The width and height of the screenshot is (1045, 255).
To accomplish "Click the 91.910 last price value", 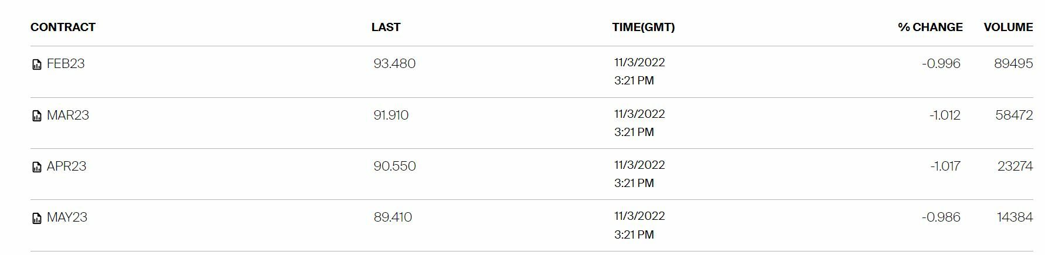I will click(x=391, y=115).
